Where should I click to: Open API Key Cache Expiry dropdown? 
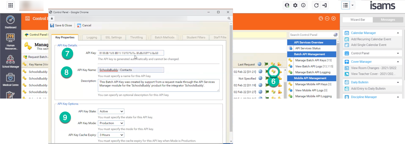(111, 135)
